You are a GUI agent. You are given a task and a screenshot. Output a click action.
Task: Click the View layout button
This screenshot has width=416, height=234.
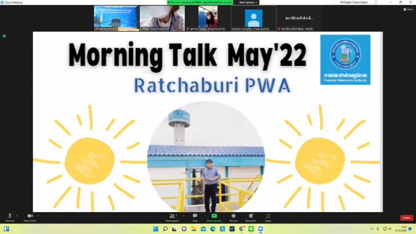(408, 9)
